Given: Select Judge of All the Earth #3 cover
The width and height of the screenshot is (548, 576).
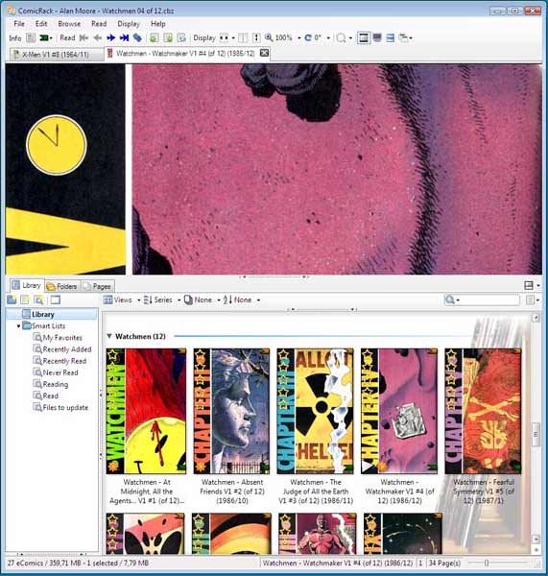Looking at the screenshot, I should coord(315,411).
